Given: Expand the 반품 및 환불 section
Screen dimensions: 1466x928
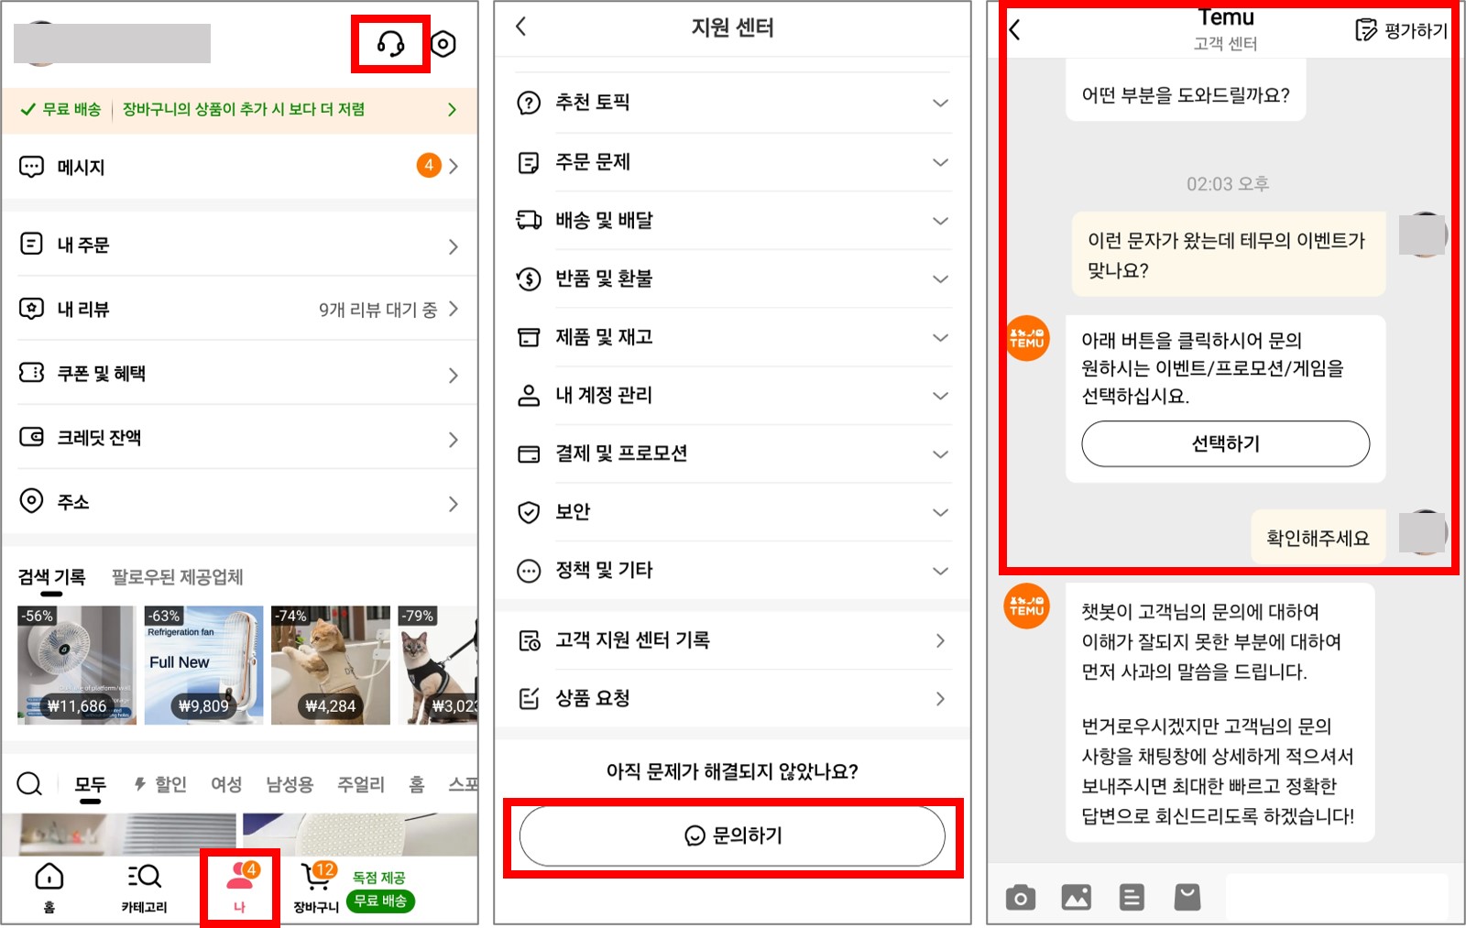Looking at the screenshot, I should tap(733, 278).
